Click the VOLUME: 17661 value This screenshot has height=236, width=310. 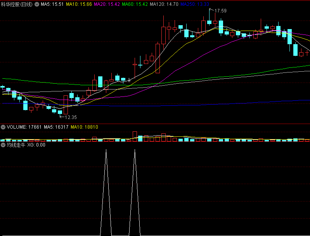coord(24,127)
